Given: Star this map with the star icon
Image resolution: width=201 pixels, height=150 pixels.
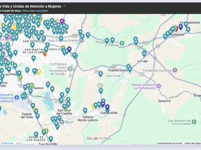Looking at the screenshot, I should click(65, 6).
